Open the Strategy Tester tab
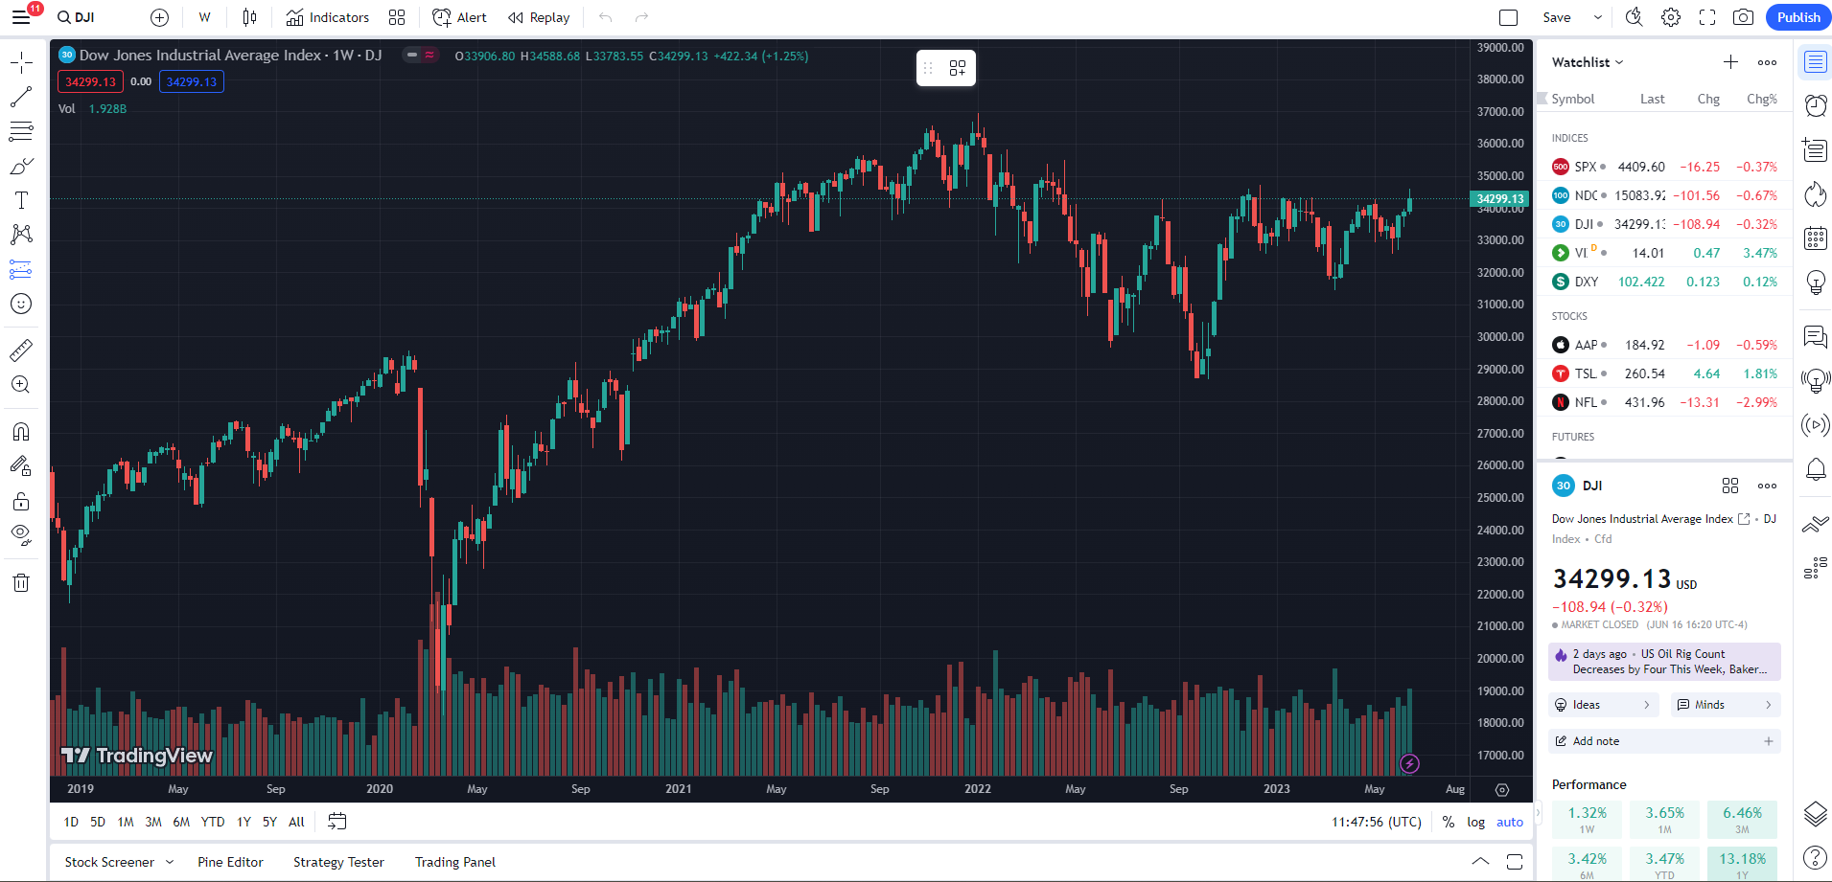 (x=338, y=862)
